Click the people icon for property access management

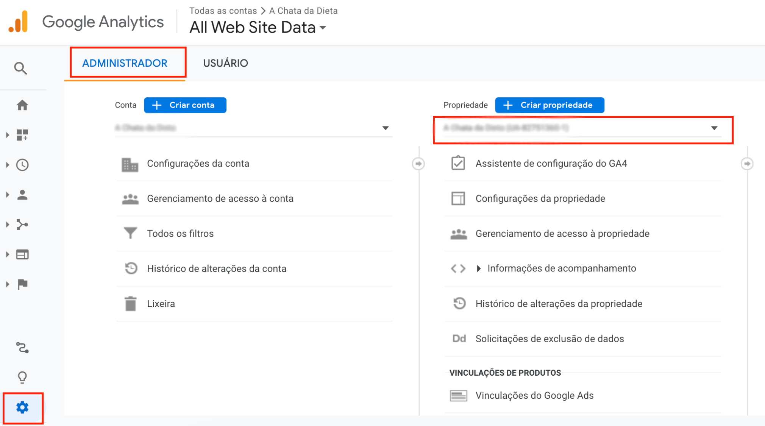coord(459,234)
